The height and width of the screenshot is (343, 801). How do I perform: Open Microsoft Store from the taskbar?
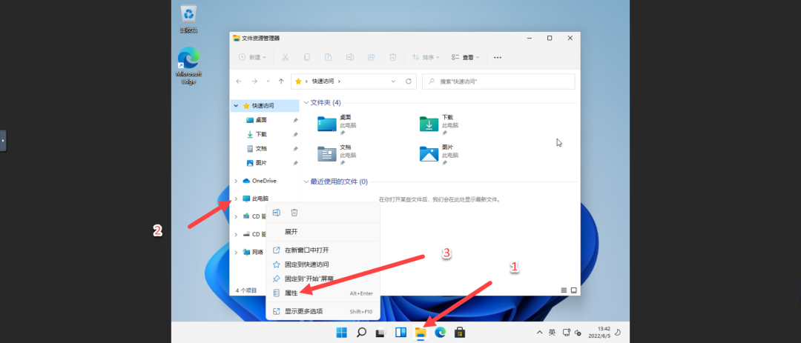point(460,333)
